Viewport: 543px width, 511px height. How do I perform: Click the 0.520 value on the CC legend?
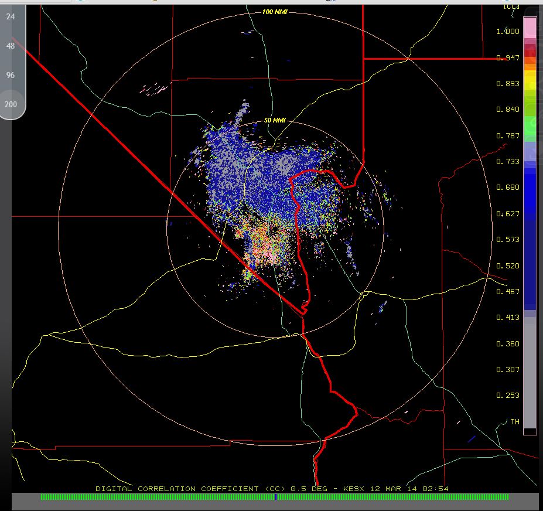(x=507, y=265)
